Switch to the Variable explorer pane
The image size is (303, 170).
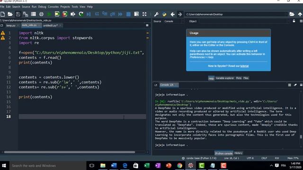[x=225, y=78]
